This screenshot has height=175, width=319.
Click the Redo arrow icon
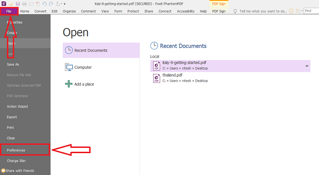[51, 3]
